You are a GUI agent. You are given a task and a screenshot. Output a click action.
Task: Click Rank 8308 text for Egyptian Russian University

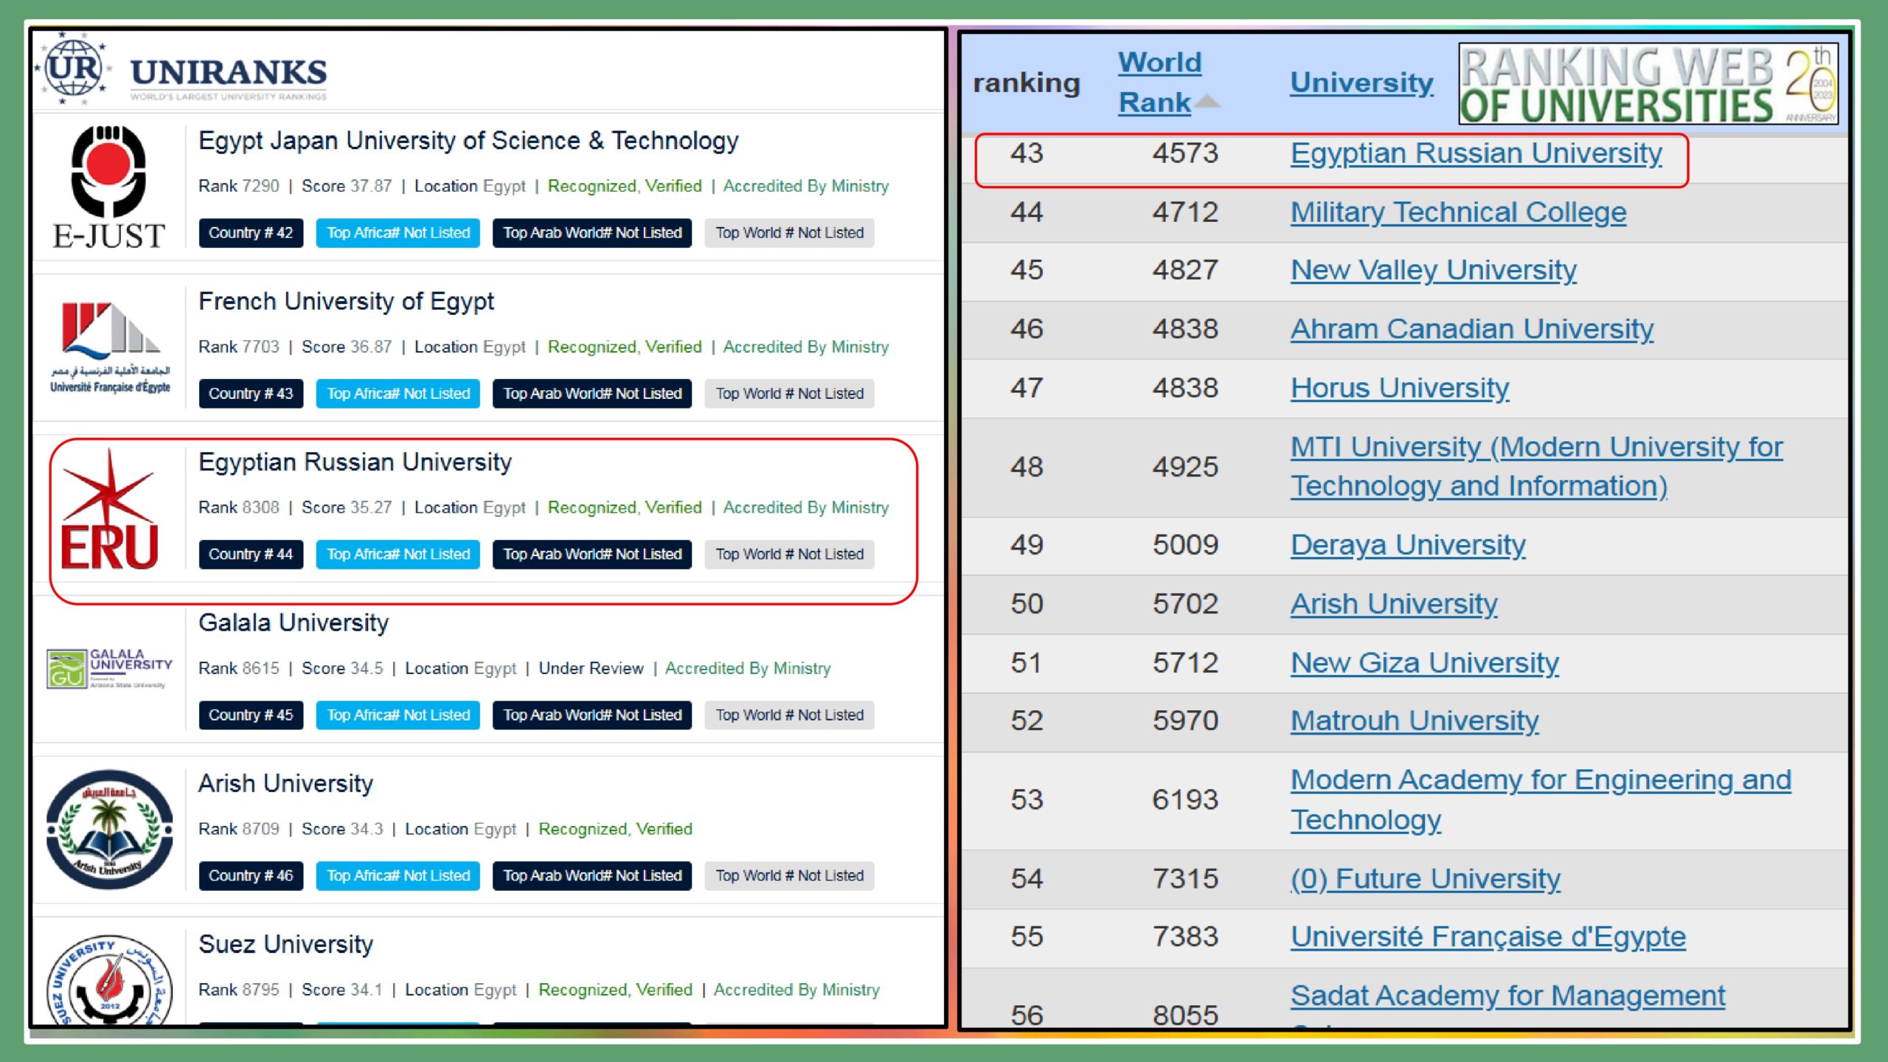(x=239, y=507)
